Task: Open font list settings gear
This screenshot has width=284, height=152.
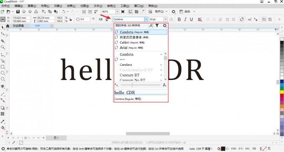Action: (x=165, y=26)
